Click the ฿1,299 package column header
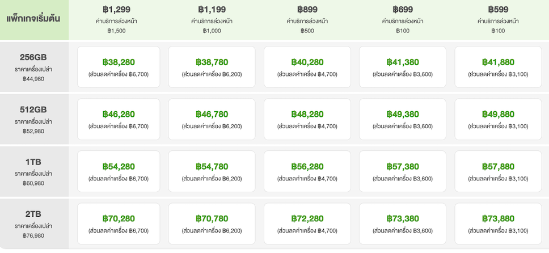Screen dimensions: 549x253 coord(117,20)
